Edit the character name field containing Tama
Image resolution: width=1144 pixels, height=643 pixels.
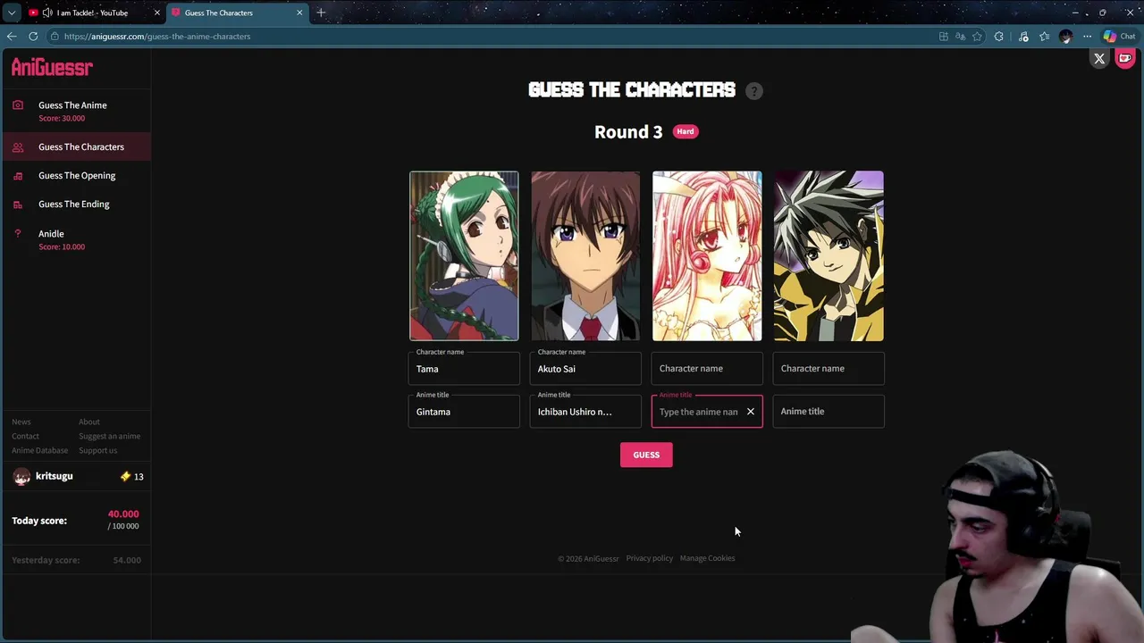coord(464,369)
